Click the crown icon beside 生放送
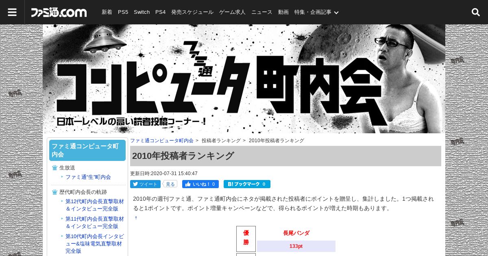The width and height of the screenshot is (488, 256). (x=54, y=167)
